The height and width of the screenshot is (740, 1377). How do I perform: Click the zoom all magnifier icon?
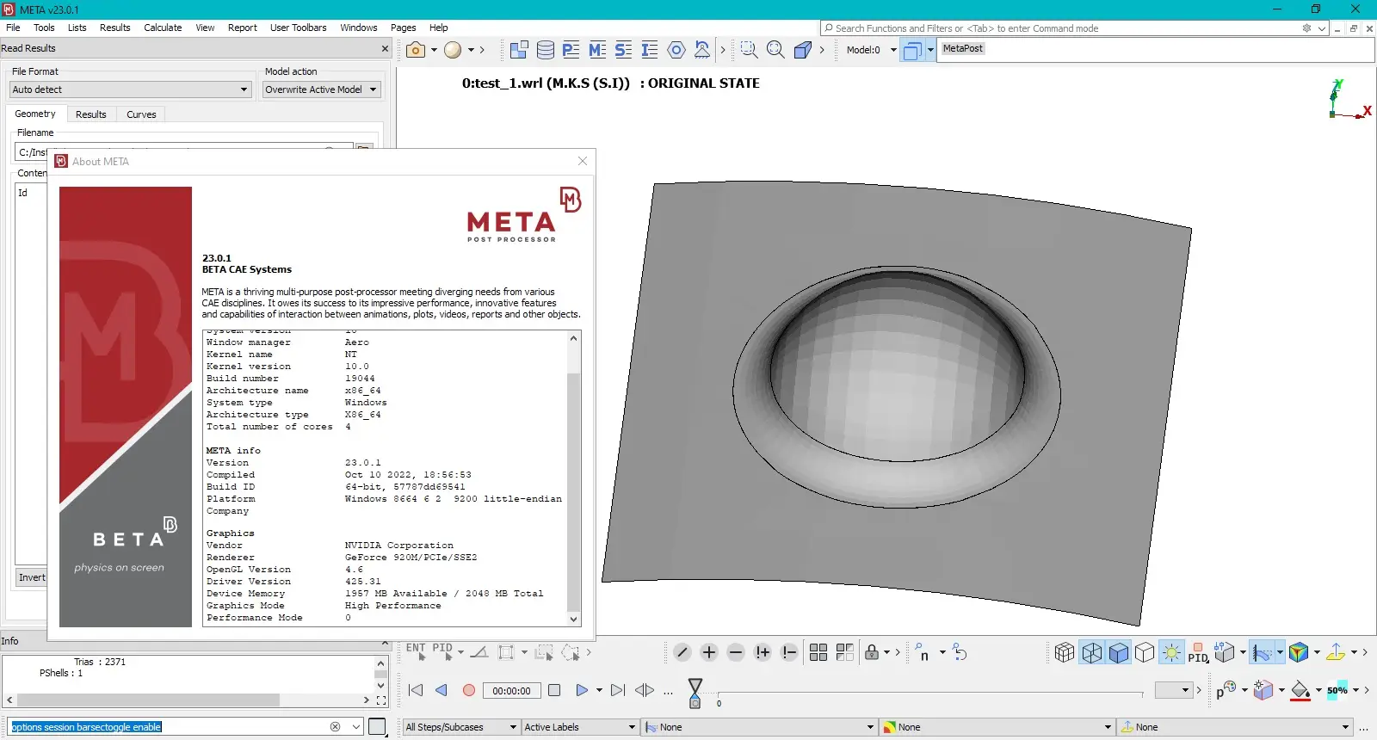point(775,50)
